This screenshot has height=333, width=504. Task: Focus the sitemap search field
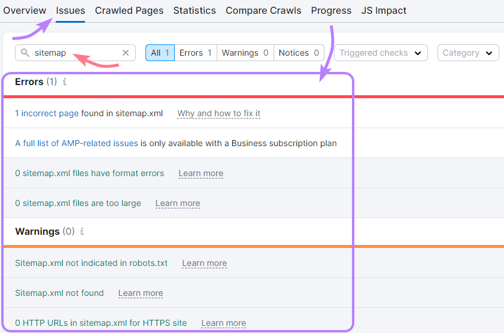(x=75, y=53)
